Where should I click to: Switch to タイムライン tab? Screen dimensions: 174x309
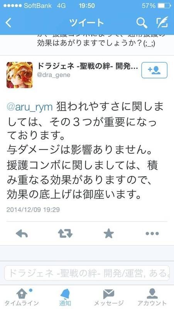coord(22,297)
